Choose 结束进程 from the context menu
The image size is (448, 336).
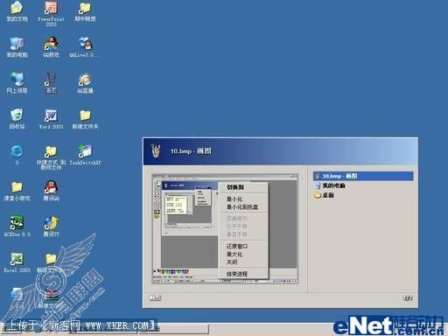pyautogui.click(x=237, y=274)
